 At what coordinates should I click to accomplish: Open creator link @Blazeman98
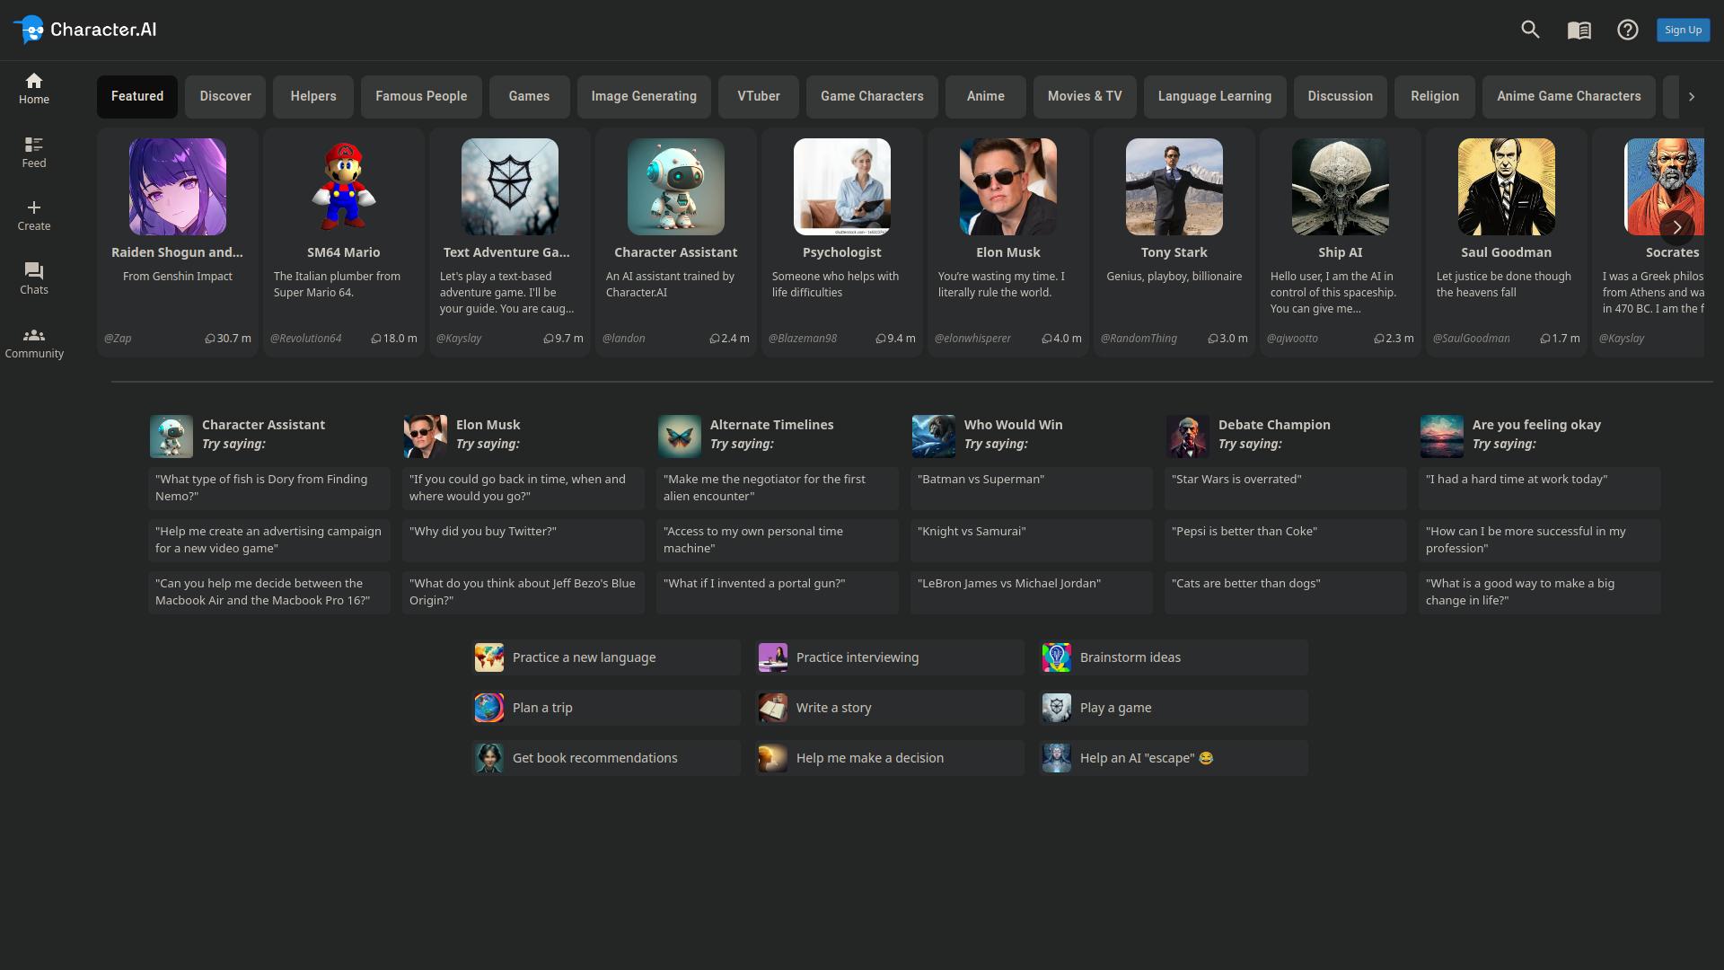803,339
